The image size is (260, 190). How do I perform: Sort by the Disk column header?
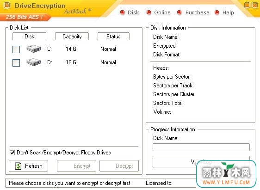[x=29, y=36]
